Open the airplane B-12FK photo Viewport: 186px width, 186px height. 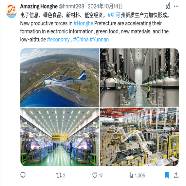pyautogui.click(x=60, y=78)
